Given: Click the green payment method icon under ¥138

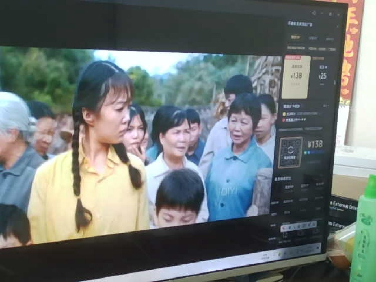Looking at the screenshot, I should click(x=305, y=153).
